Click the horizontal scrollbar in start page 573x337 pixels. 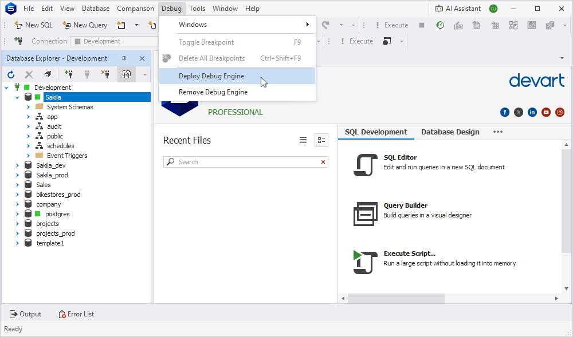coord(396,298)
